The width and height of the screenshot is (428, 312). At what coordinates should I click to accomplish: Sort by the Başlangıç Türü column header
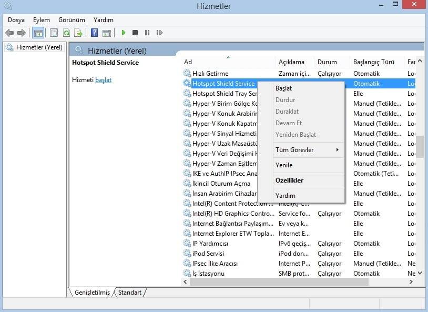(376, 62)
